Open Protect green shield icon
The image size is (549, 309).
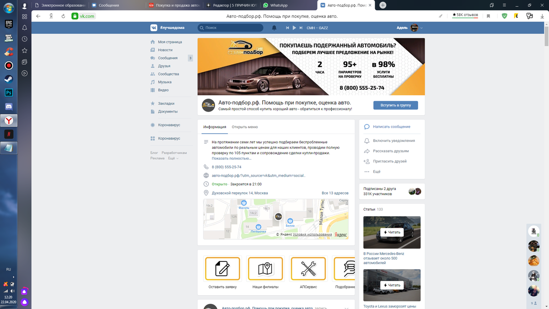pyautogui.click(x=505, y=16)
